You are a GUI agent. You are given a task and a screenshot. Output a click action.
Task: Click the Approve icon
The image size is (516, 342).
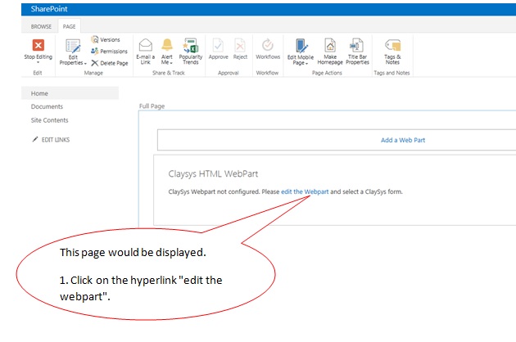click(218, 45)
